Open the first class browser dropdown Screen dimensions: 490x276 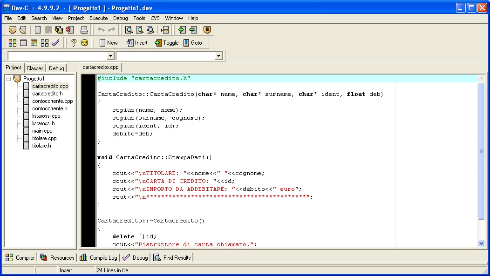tap(110, 56)
